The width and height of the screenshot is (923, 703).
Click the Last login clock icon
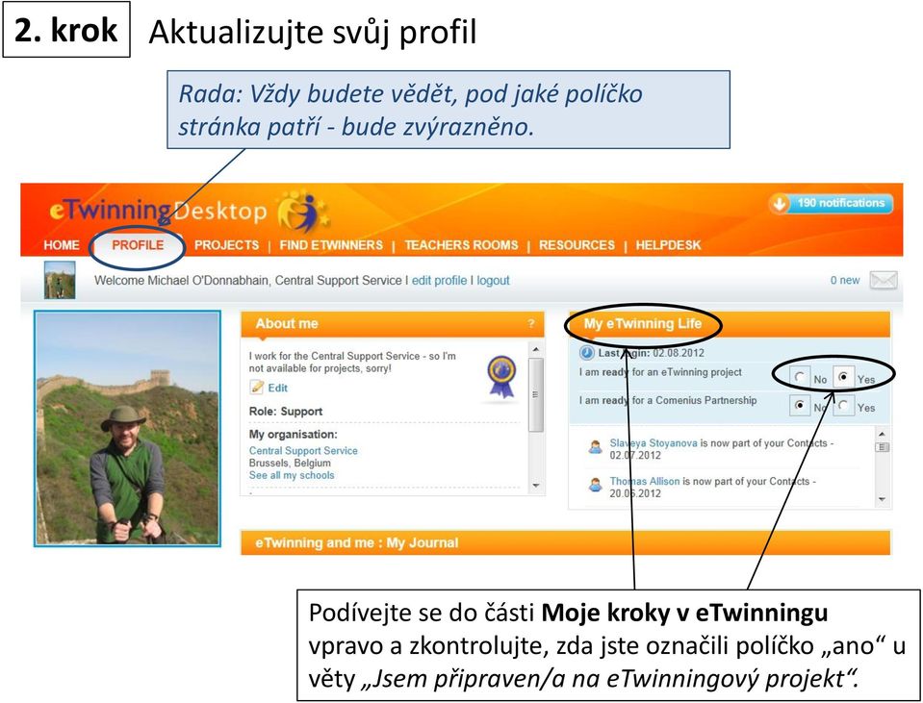pos(587,353)
